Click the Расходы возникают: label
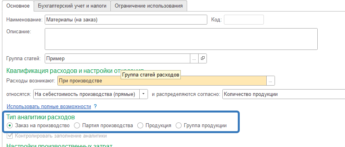The width and height of the screenshot is (345, 147). (31, 81)
